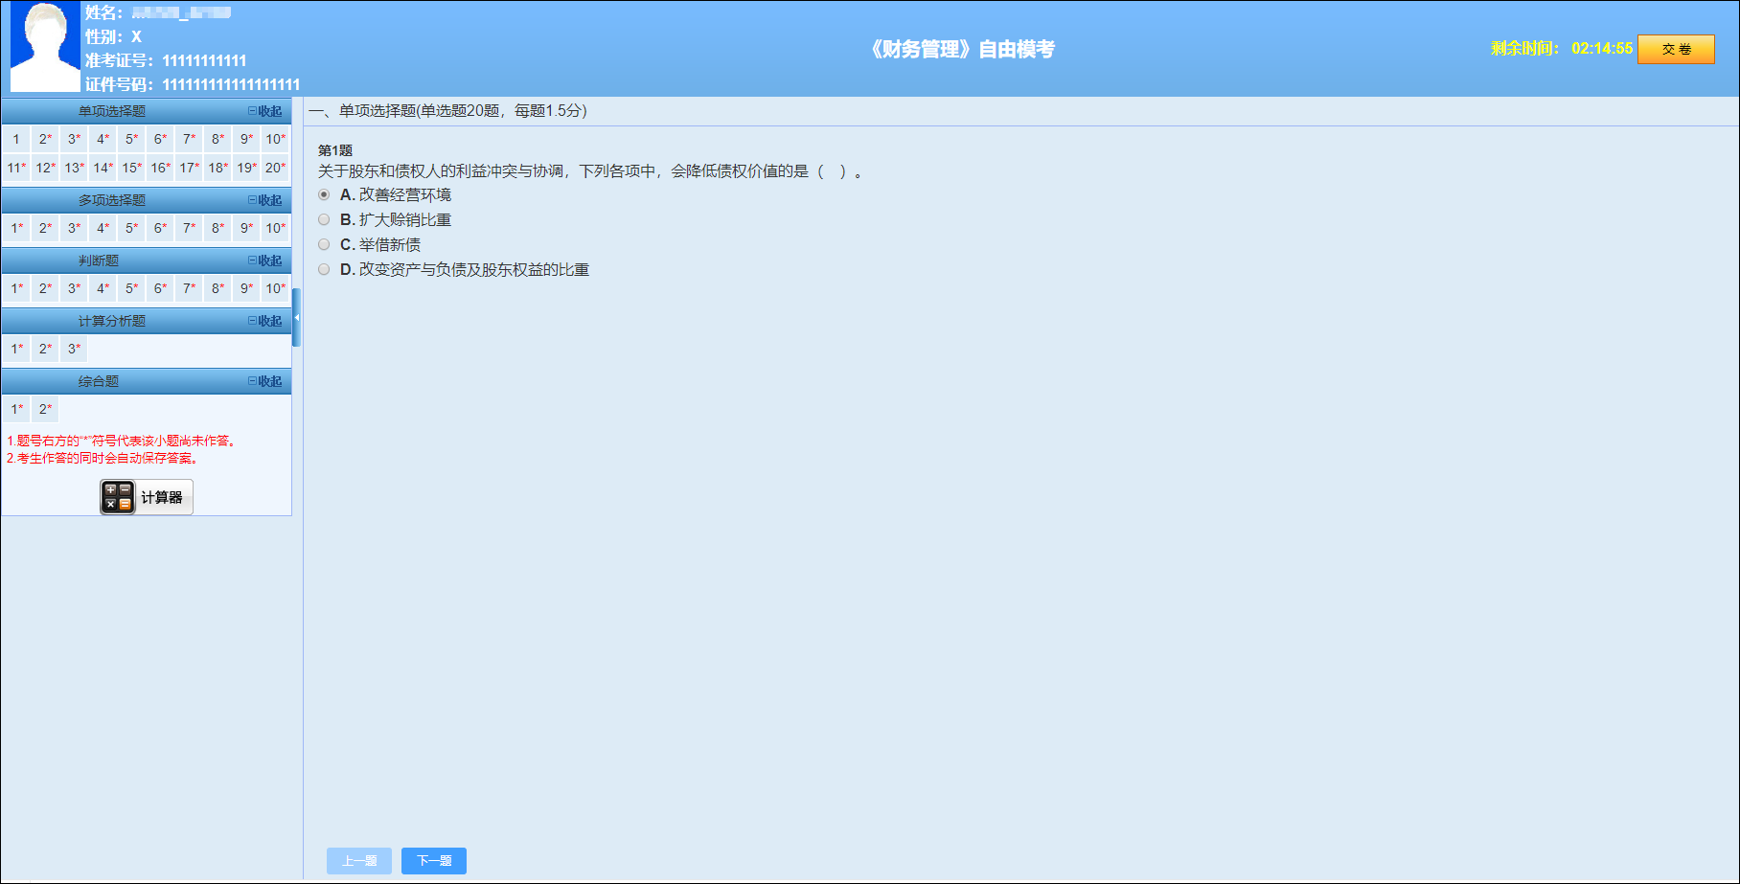Collapse the 多项选择题 section via 收起
Viewport: 1740px width, 884px height.
coord(267,199)
